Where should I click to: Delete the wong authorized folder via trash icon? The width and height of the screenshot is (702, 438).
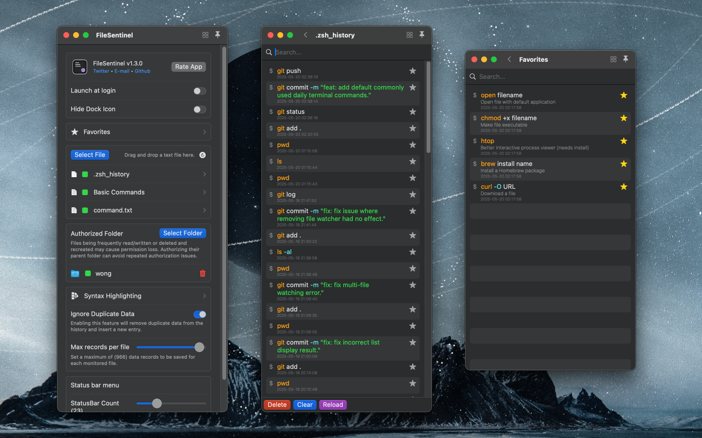[x=202, y=273]
